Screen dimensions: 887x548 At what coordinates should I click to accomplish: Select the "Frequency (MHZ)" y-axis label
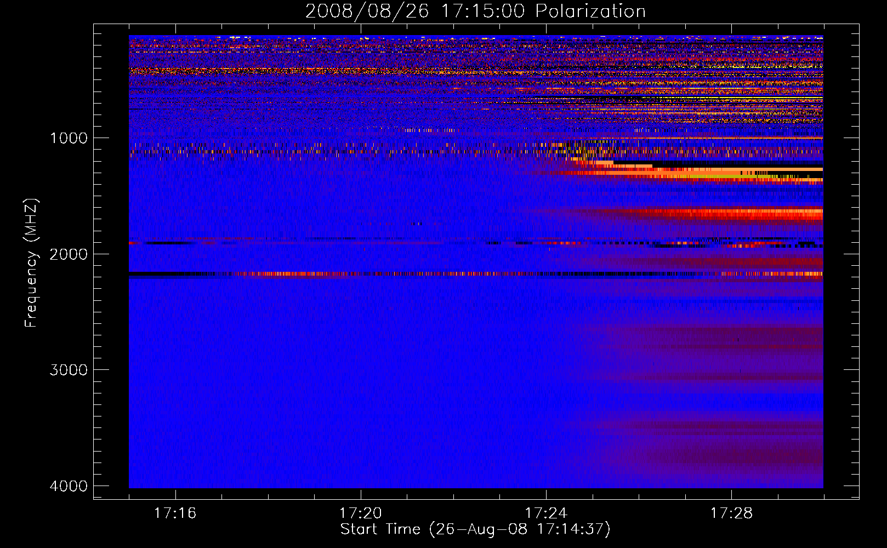click(x=31, y=263)
